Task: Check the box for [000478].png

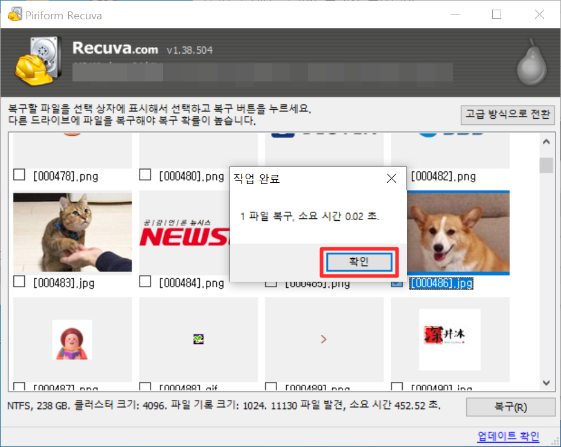Action: click(x=19, y=175)
